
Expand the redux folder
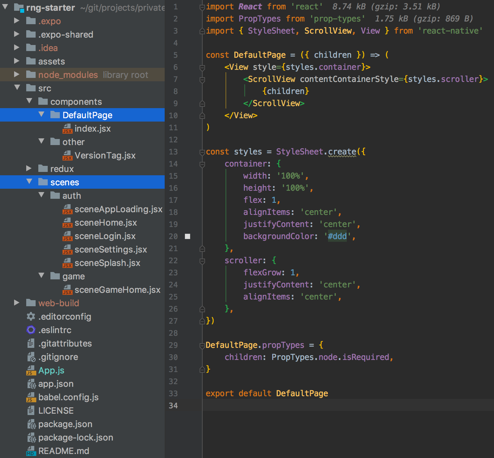[29, 169]
